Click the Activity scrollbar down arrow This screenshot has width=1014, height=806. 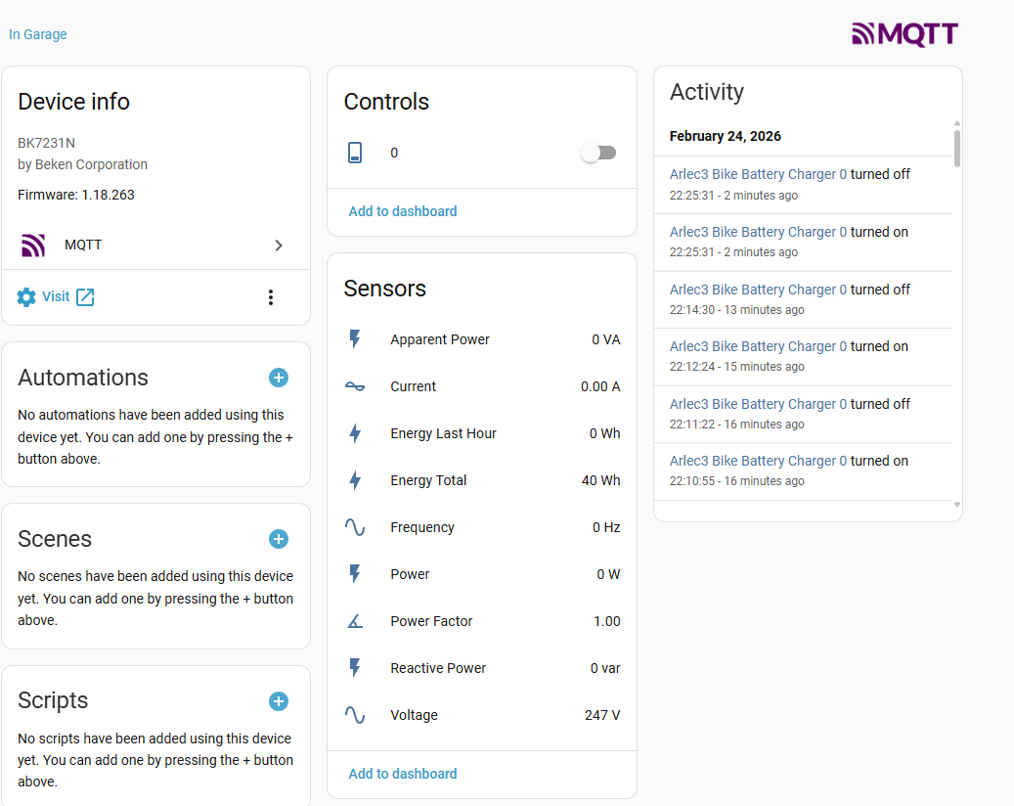[957, 505]
